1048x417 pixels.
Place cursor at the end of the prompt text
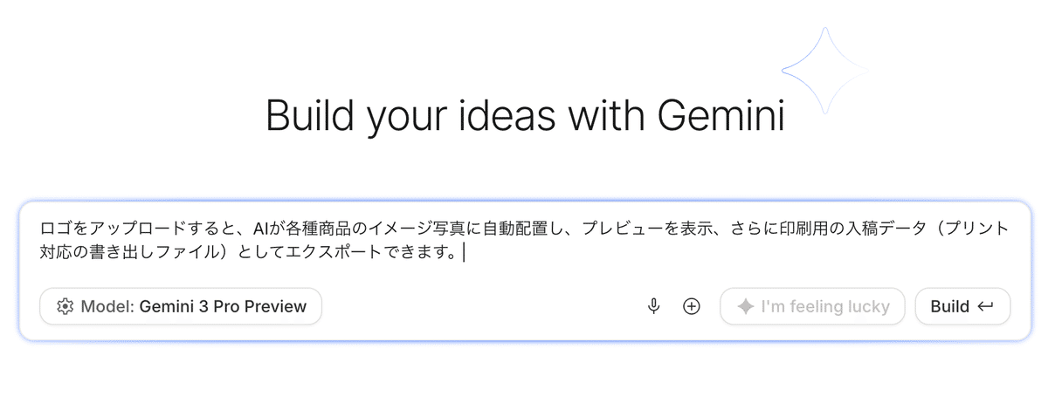(x=465, y=253)
